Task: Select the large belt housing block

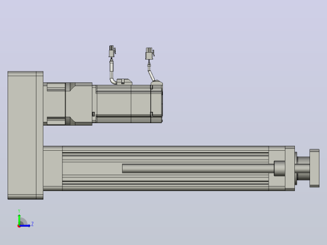Action: pyautogui.click(x=25, y=135)
